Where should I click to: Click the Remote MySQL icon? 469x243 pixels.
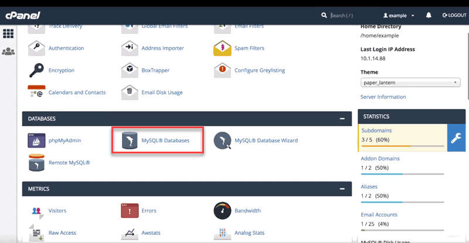click(37, 163)
